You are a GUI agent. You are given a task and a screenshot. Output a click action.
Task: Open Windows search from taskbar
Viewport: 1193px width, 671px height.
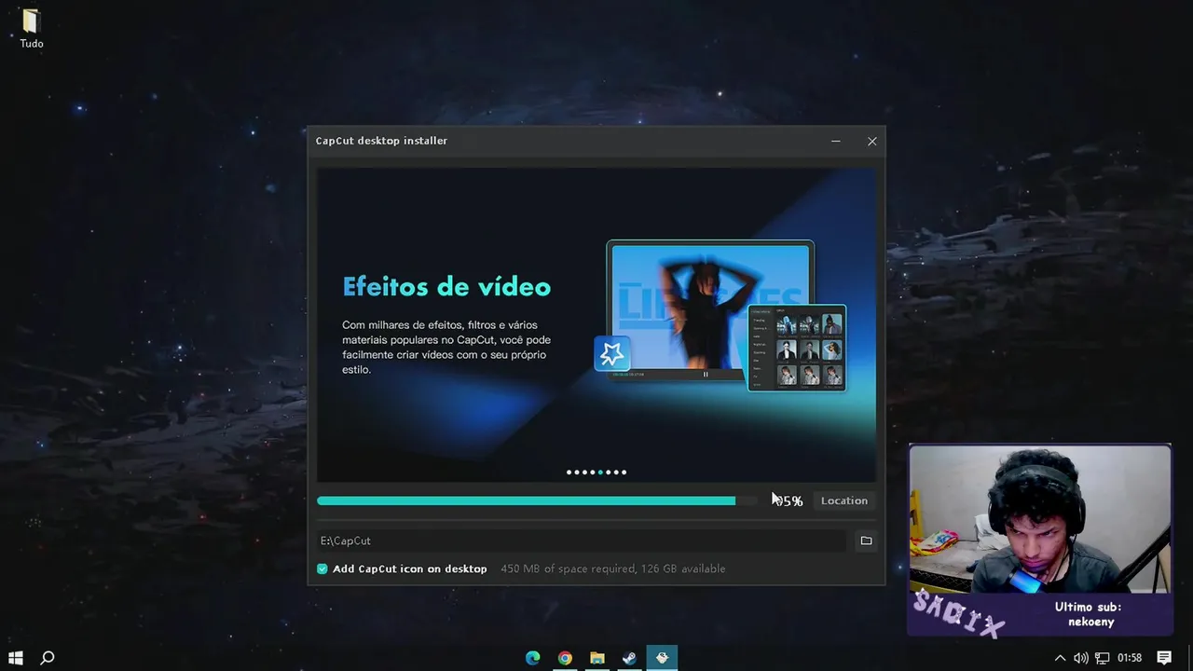(48, 658)
